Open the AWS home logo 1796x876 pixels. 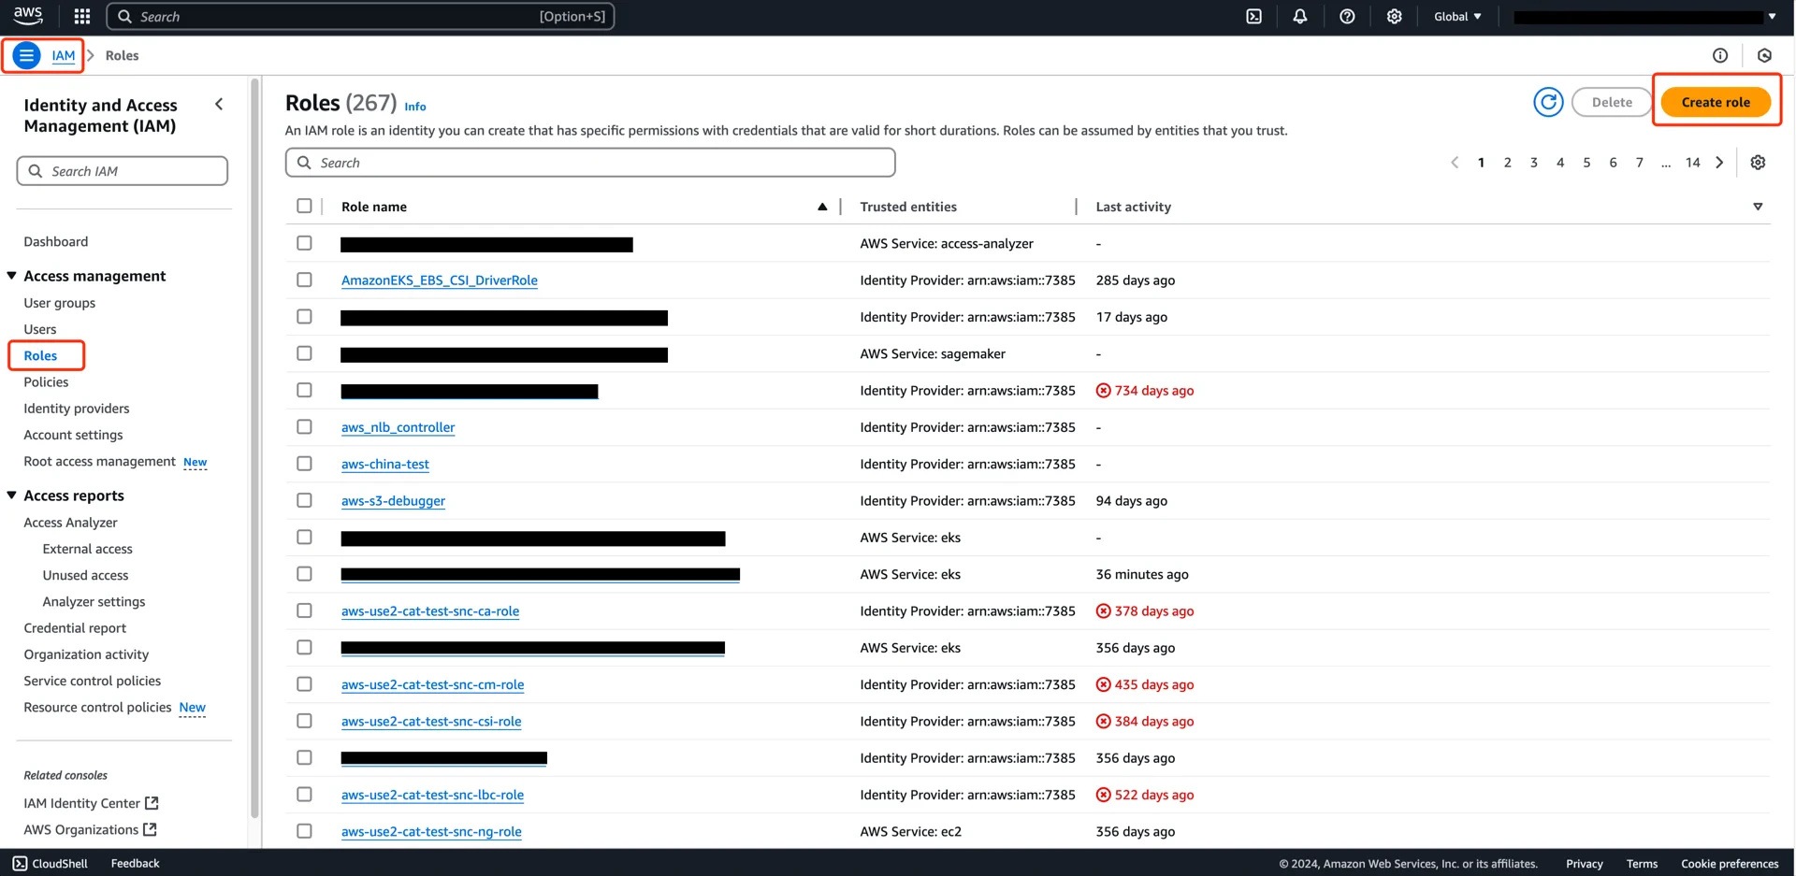click(x=28, y=16)
